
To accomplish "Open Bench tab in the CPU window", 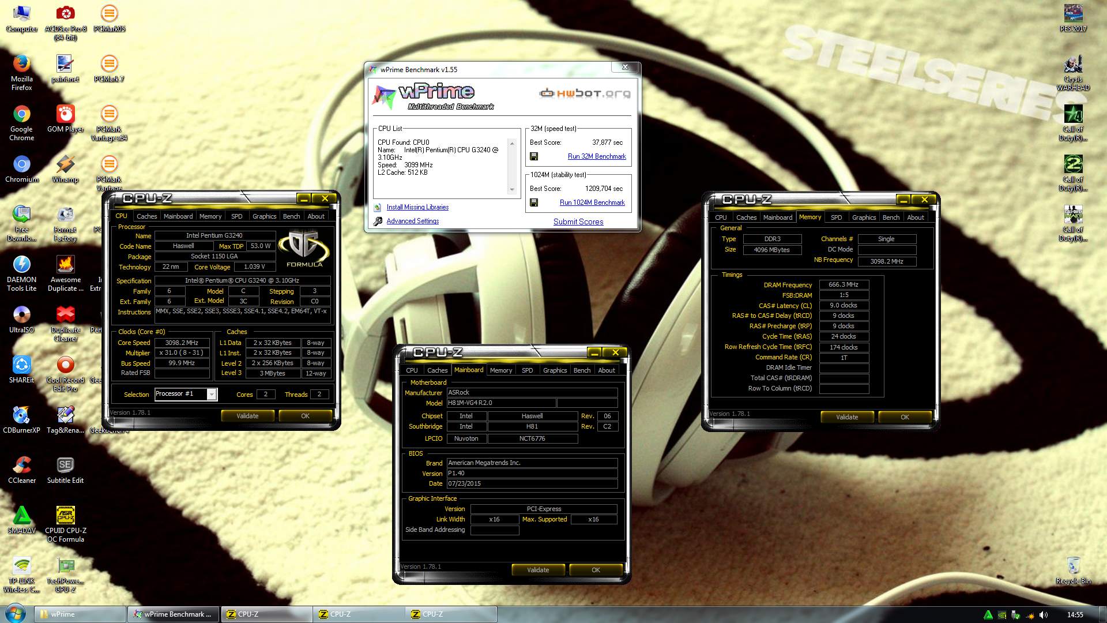I will [x=291, y=216].
